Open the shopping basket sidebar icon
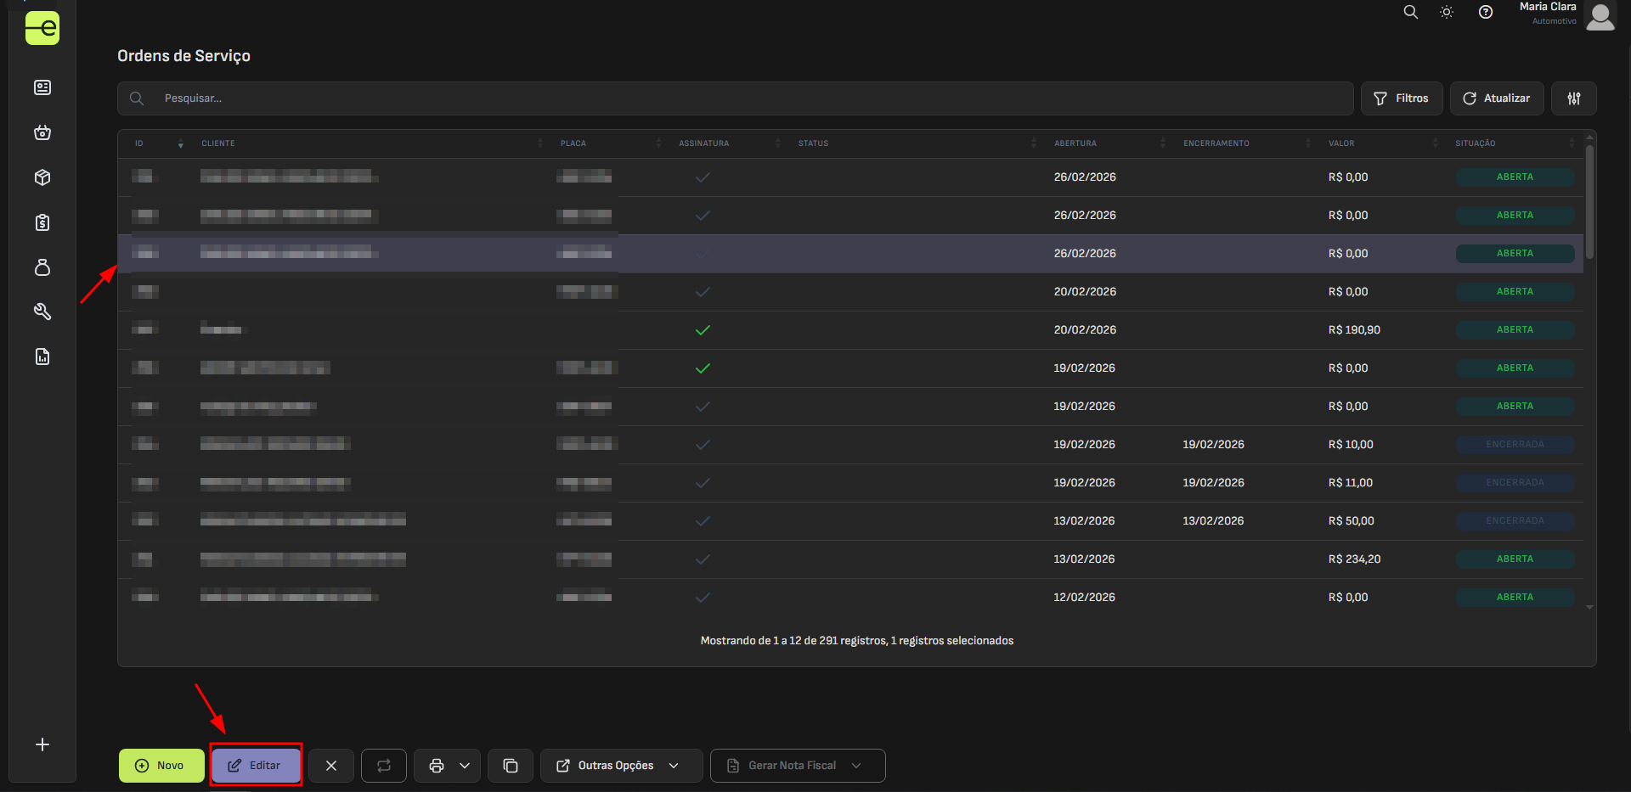Viewport: 1631px width, 792px height. point(42,132)
